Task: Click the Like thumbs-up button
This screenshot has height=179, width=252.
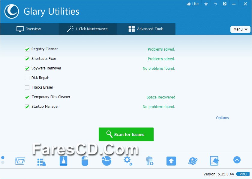Action: (x=193, y=4)
